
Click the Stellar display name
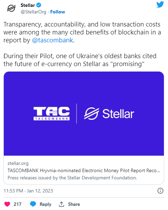tap(28, 5)
